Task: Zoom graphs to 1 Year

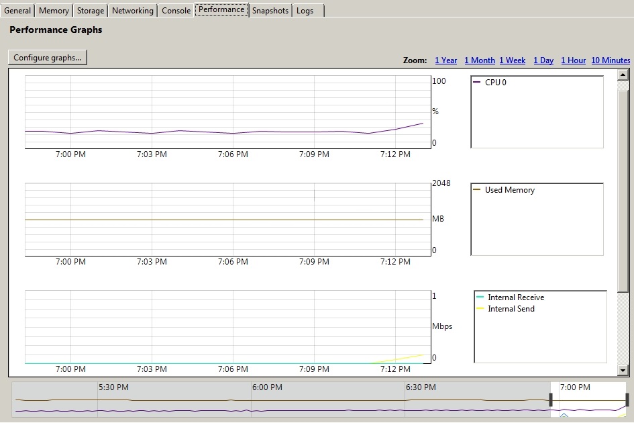Action: pyautogui.click(x=446, y=60)
